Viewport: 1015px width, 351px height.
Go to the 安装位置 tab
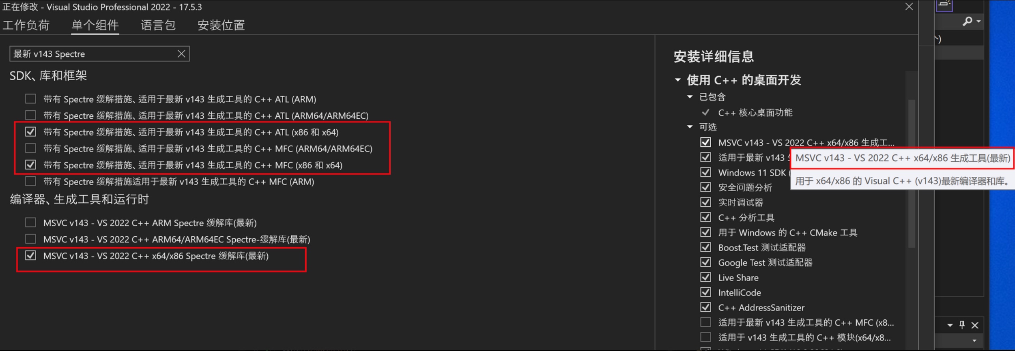pyautogui.click(x=221, y=25)
